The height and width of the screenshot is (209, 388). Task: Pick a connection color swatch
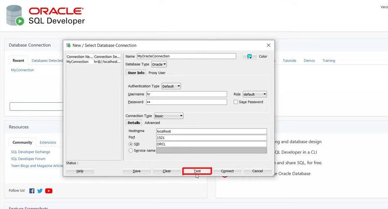[x=249, y=57]
